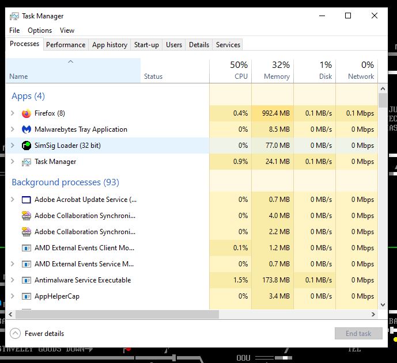
Task: Switch to the Performance tab
Action: click(66, 45)
